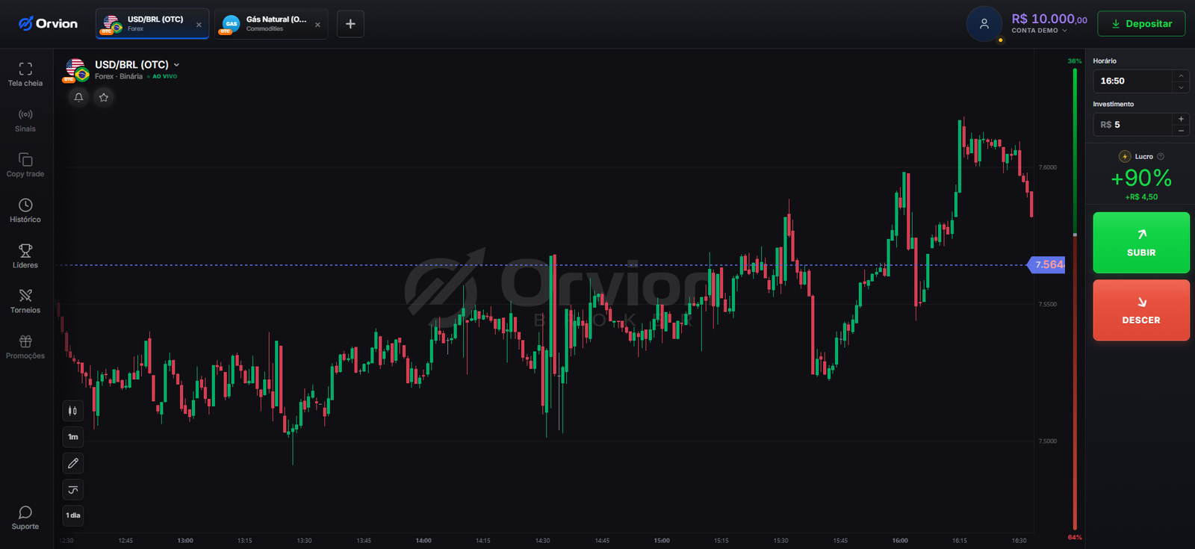Decrease the Investimento amount
The height and width of the screenshot is (549, 1195).
click(1181, 130)
